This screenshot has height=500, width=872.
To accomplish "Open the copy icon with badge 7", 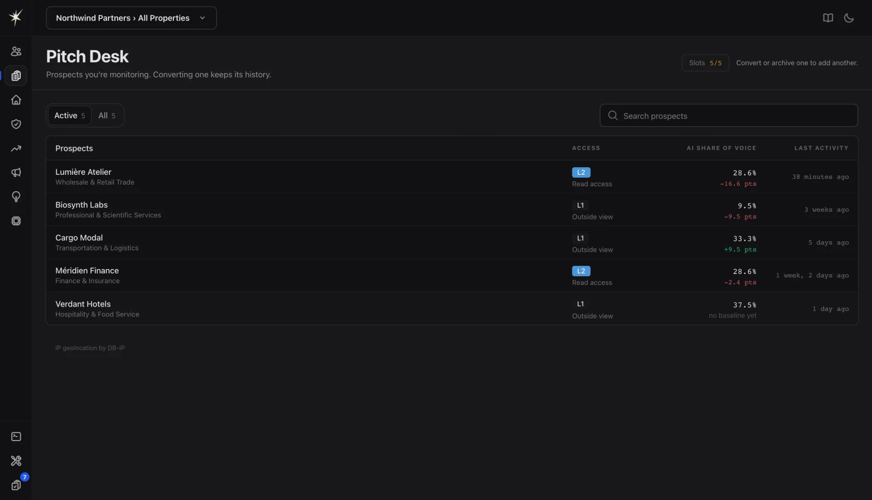I will pos(16,485).
